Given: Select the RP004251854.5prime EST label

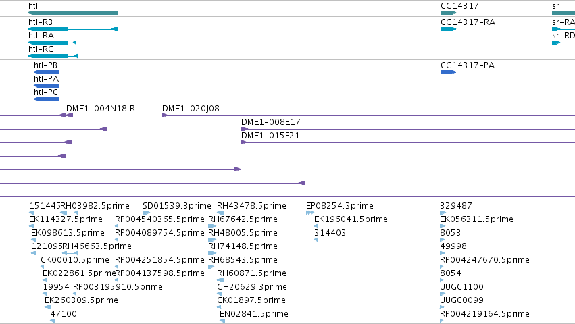Looking at the screenshot, I should pos(159,260).
